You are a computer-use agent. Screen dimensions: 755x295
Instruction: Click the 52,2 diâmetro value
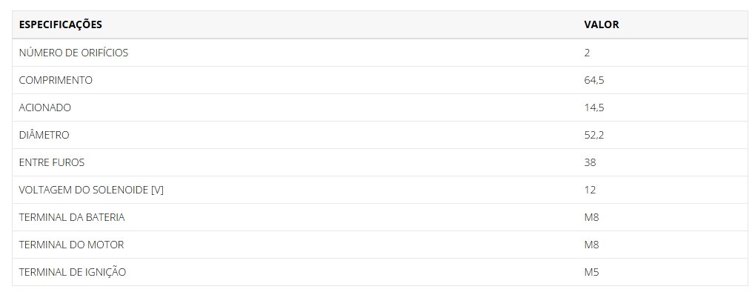tap(594, 135)
